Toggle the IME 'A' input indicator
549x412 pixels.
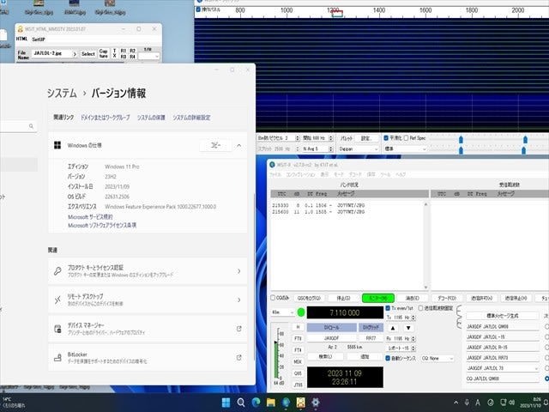tap(478, 403)
